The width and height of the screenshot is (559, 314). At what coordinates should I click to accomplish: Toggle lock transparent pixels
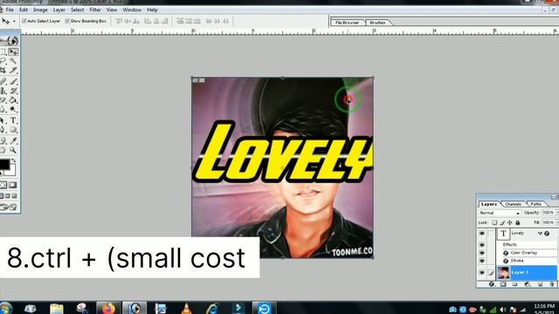point(494,222)
